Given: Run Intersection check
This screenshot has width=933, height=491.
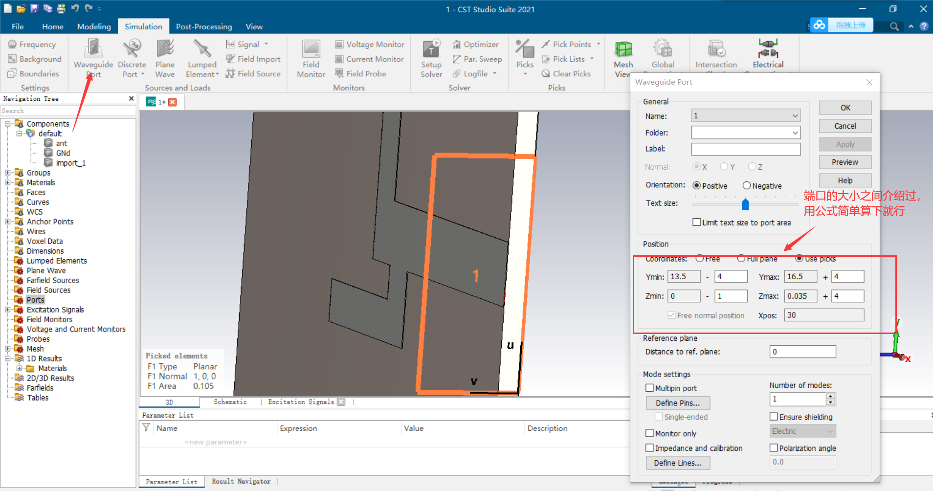Looking at the screenshot, I should [x=716, y=54].
